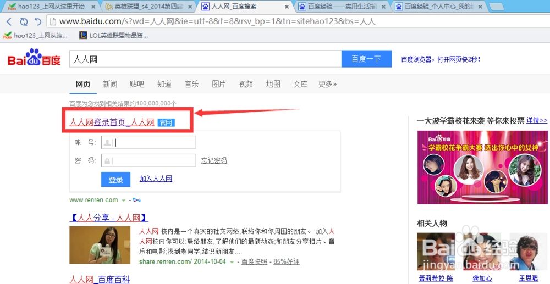Viewport: 550px width, 284px height.
Task: Click the 学霸校花争霸大赛 banner image
Action: [x=482, y=167]
